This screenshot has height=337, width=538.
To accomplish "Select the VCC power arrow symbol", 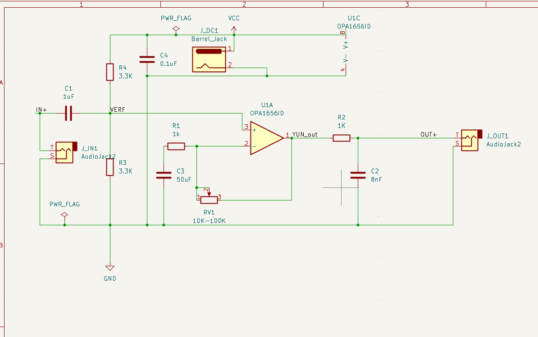I will coord(234,29).
